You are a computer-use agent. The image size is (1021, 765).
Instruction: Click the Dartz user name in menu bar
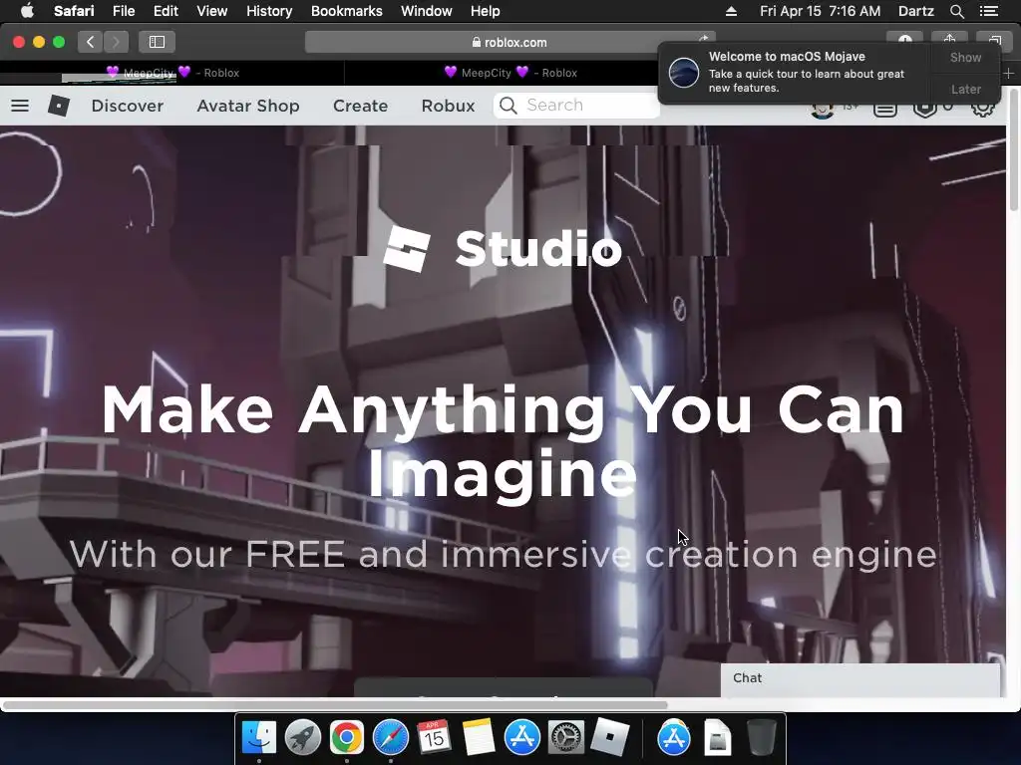[915, 11]
